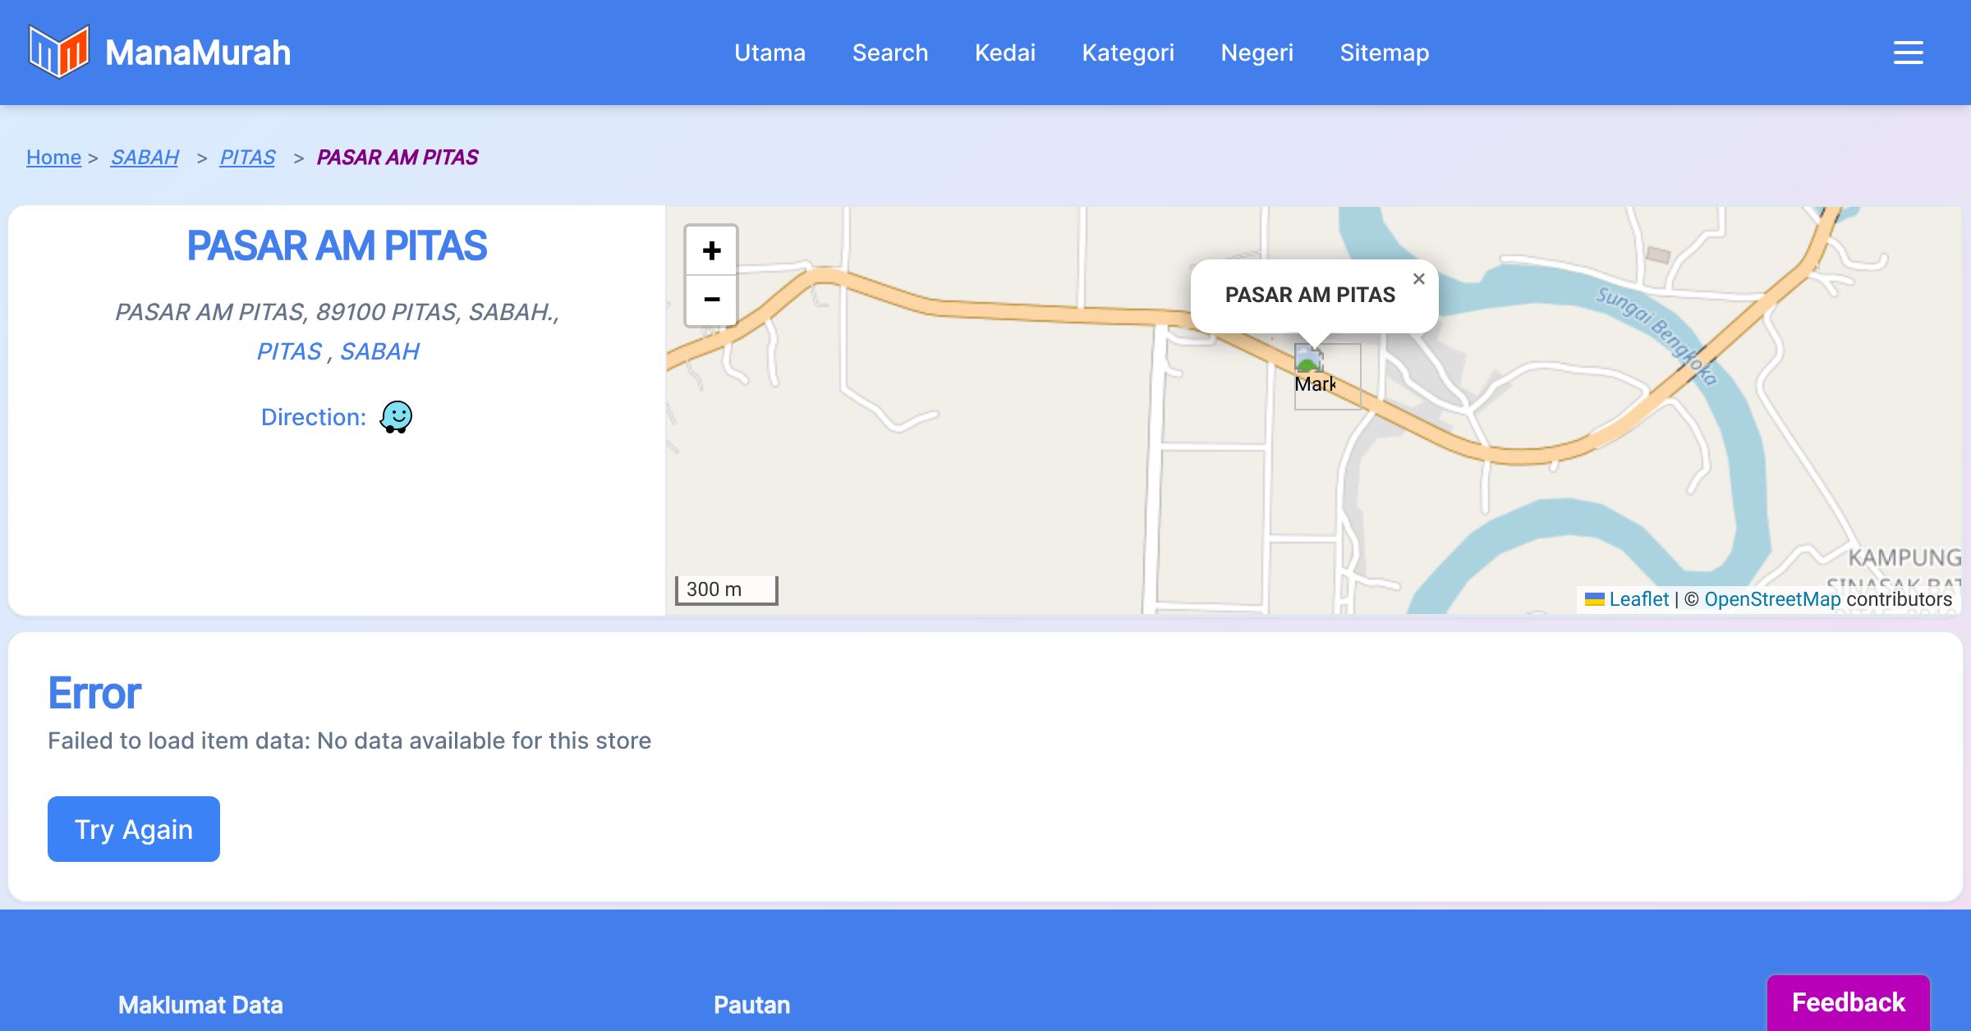Zoom in on the map
The height and width of the screenshot is (1031, 1971).
711,250
